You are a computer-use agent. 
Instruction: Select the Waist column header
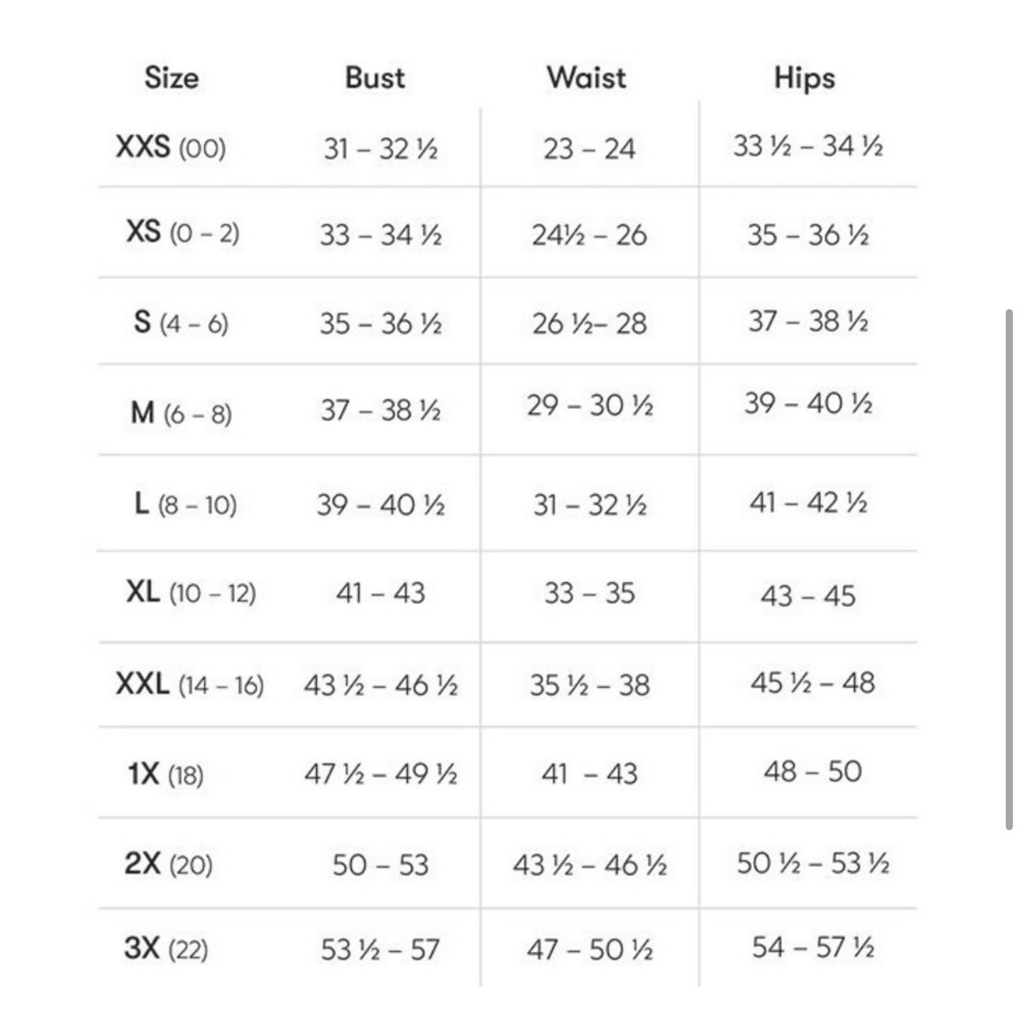coord(586,77)
